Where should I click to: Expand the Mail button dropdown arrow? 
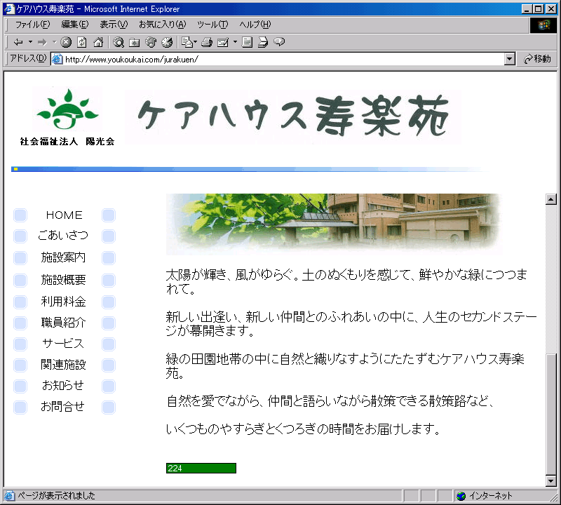click(196, 42)
